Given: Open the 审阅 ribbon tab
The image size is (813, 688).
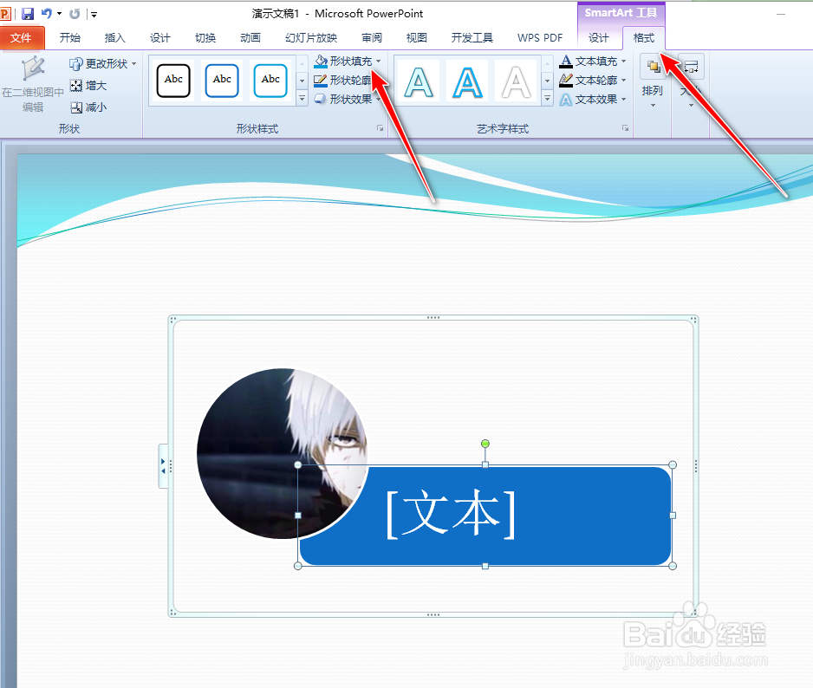Looking at the screenshot, I should [x=371, y=38].
